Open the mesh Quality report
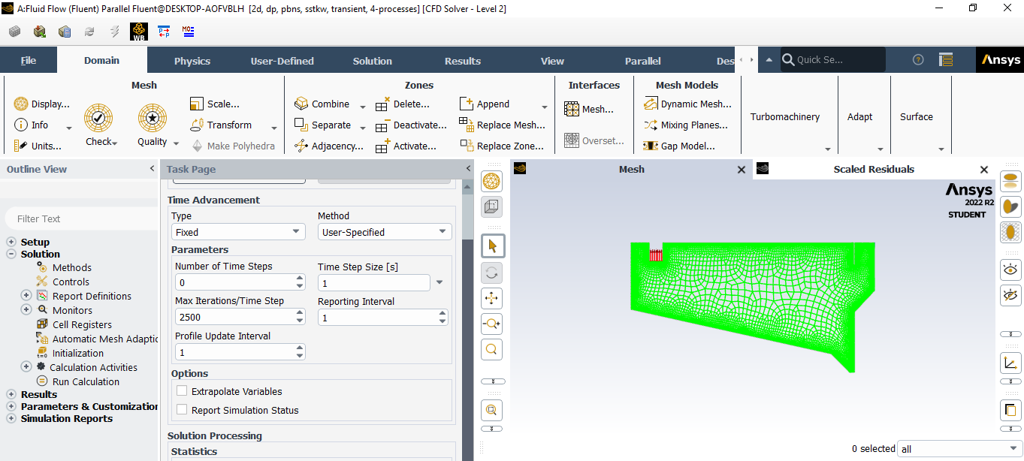The height and width of the screenshot is (461, 1024). 153,125
